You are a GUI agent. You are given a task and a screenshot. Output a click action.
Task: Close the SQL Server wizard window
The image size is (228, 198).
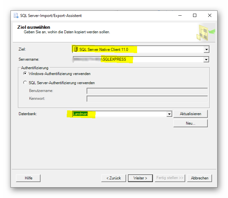point(210,15)
